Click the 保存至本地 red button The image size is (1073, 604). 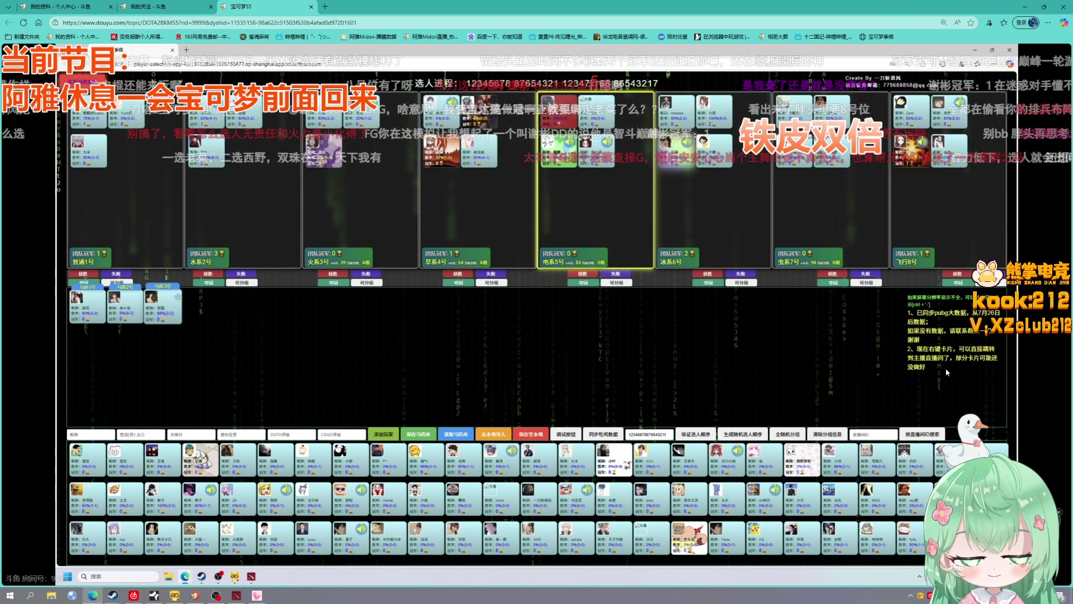click(x=530, y=435)
